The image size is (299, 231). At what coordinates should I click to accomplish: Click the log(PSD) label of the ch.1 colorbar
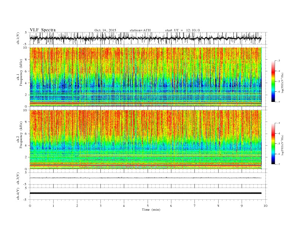coord(282,82)
